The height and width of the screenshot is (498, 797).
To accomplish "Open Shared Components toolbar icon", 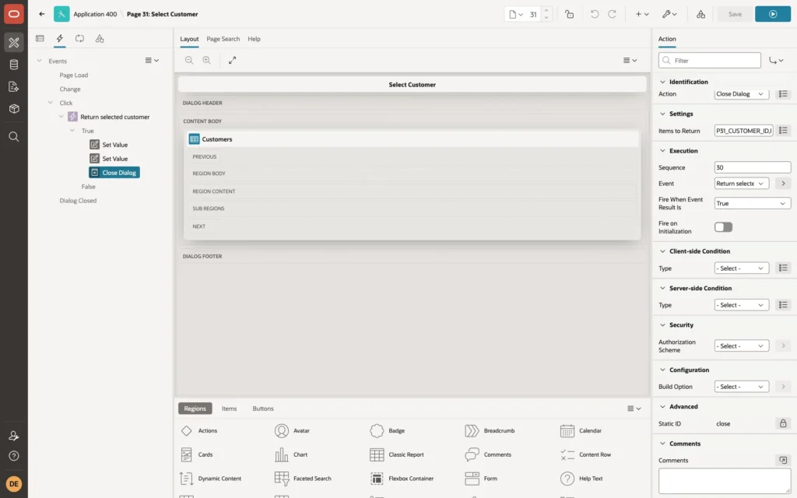I will pos(701,14).
